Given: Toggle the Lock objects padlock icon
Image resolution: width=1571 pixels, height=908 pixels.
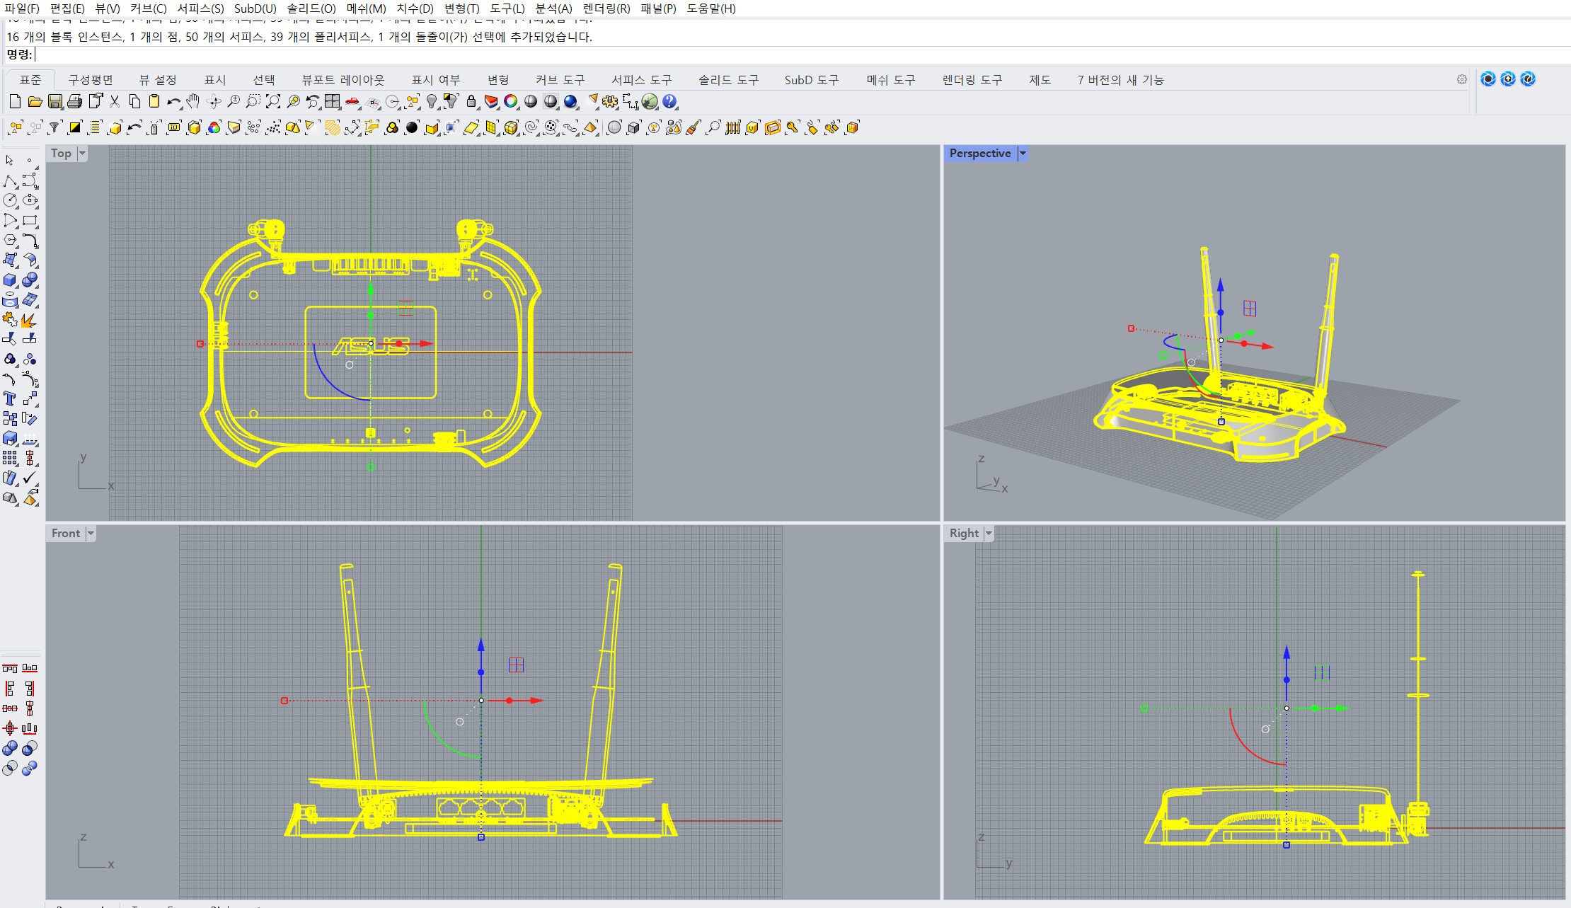Looking at the screenshot, I should [x=471, y=102].
